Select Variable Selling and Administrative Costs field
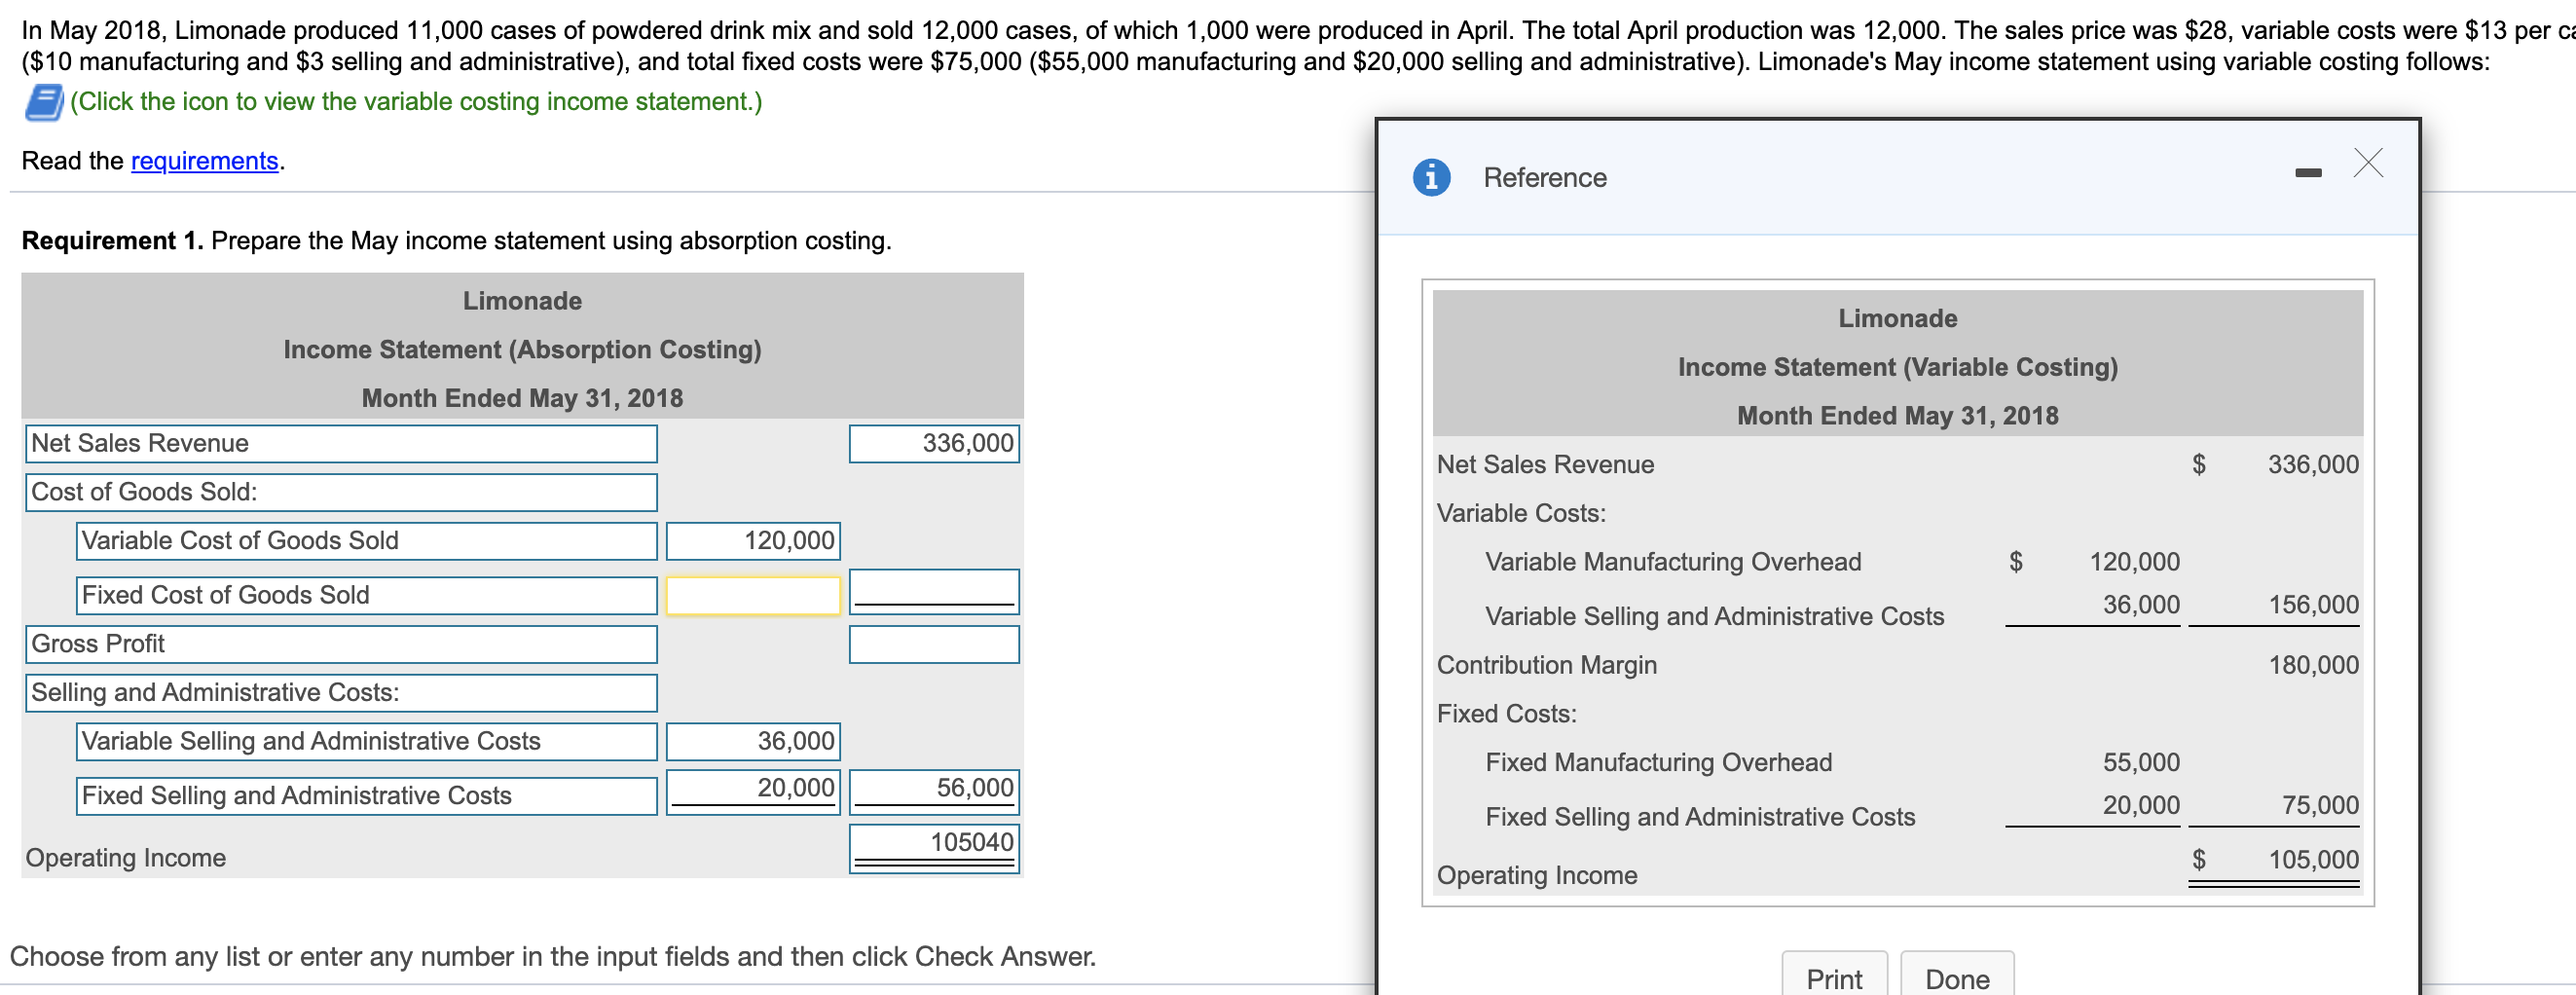The height and width of the screenshot is (995, 2576). tap(366, 742)
